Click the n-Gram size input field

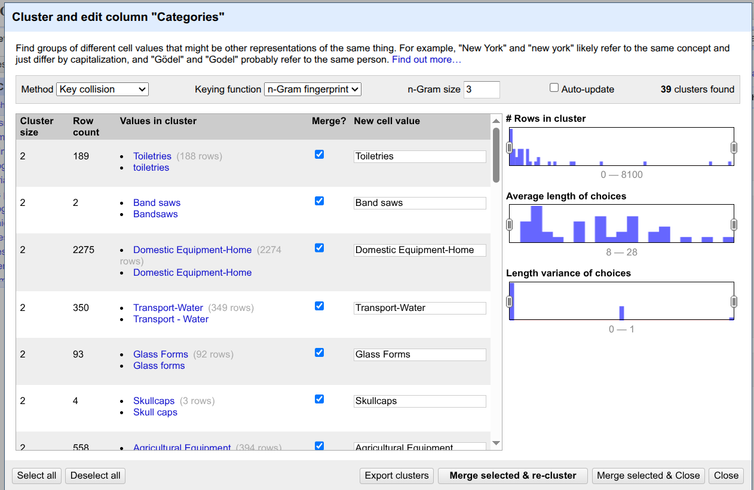pos(481,90)
